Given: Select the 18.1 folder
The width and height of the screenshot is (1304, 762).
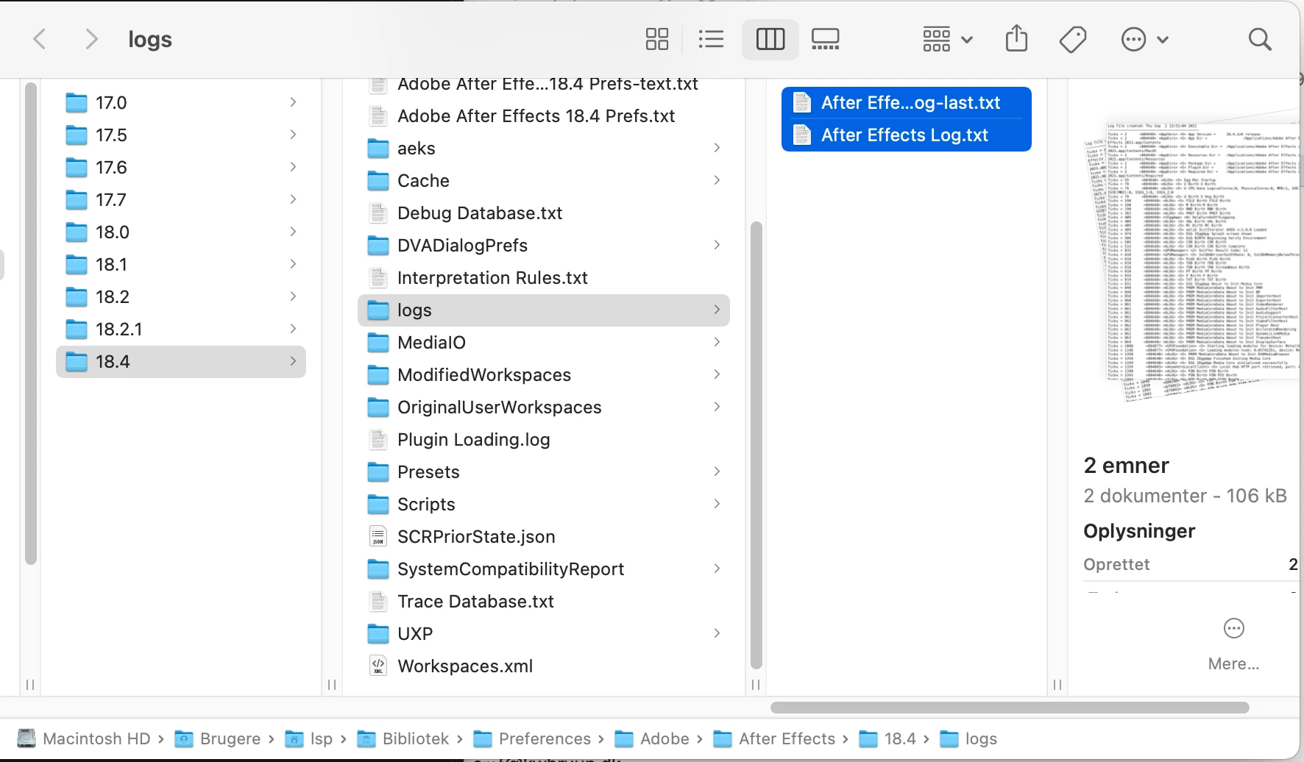Looking at the screenshot, I should pyautogui.click(x=181, y=265).
